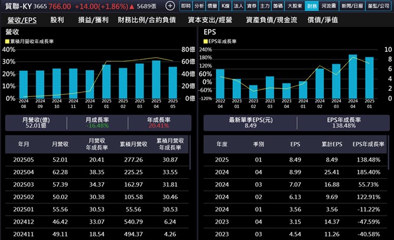
Task: Click the EPS年成長率 138.48% summary
Action: (x=344, y=123)
